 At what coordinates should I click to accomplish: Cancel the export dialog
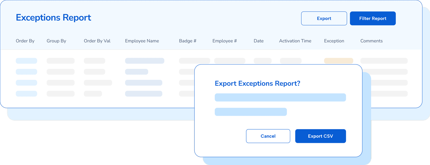click(x=268, y=136)
